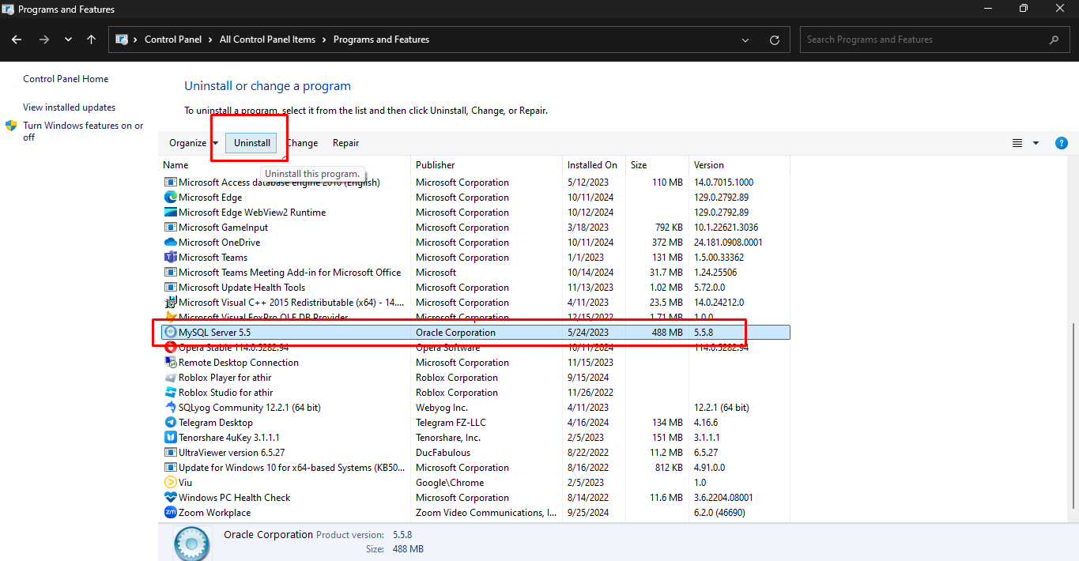Select Viu program icon

pos(170,483)
